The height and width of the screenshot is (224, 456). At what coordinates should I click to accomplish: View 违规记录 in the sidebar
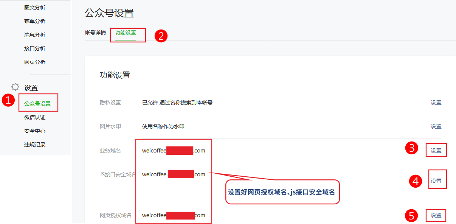[x=35, y=145]
